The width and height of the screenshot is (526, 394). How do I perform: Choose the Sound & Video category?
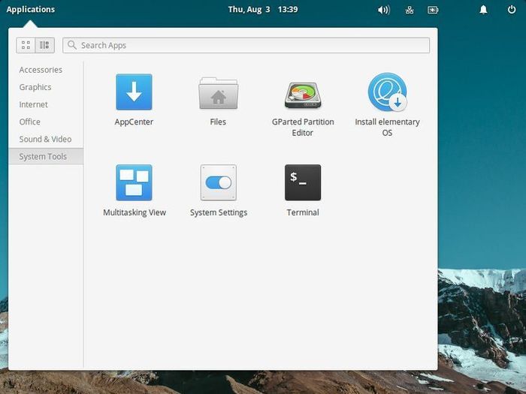tap(45, 139)
